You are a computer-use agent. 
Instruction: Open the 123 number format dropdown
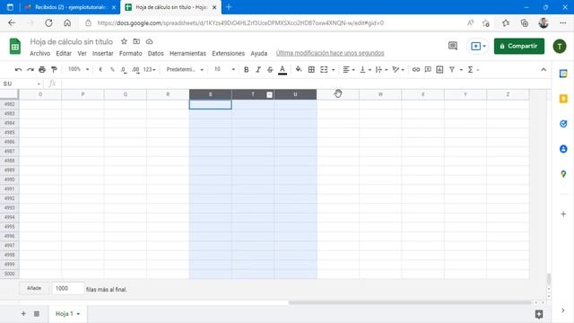pyautogui.click(x=150, y=70)
